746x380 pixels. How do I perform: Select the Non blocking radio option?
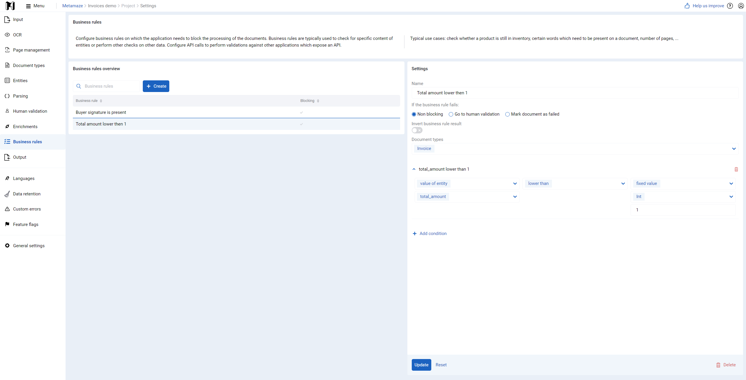[x=414, y=114]
